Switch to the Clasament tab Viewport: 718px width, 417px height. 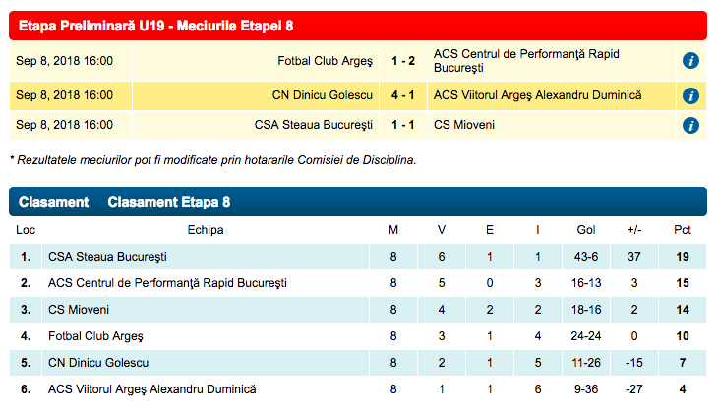coord(53,202)
